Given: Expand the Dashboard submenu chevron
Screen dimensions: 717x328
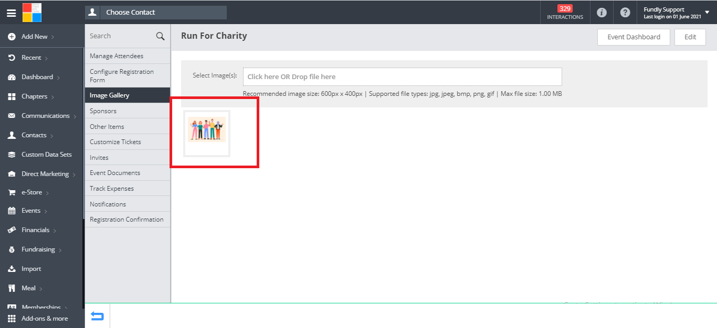Looking at the screenshot, I should (58, 78).
